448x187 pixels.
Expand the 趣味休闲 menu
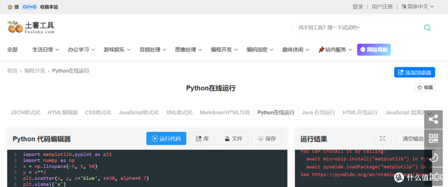[x=296, y=50]
